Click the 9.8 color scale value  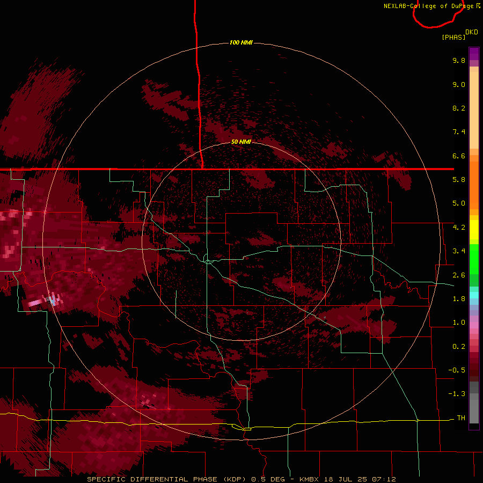click(459, 60)
